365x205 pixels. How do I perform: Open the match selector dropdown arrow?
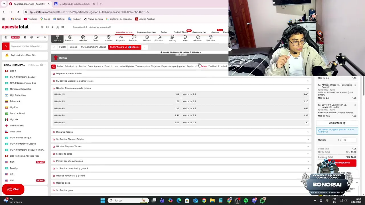point(145,47)
